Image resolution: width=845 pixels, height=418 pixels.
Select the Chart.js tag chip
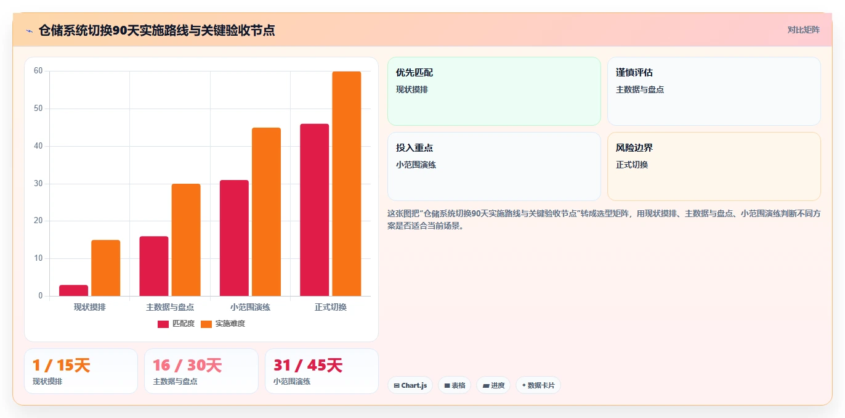[410, 385]
